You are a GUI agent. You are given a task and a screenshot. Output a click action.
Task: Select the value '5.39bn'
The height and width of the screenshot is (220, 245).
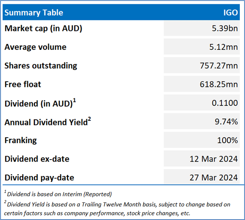coord(225,28)
